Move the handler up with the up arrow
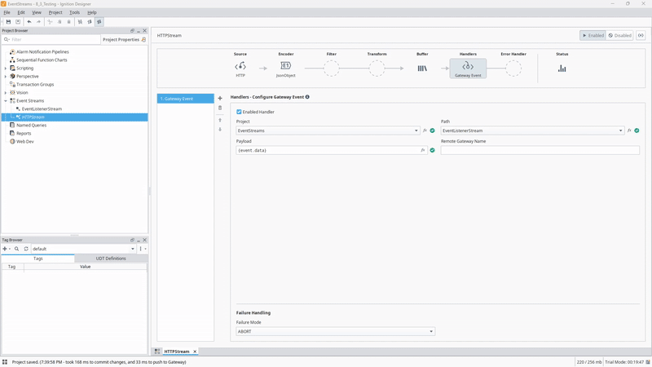 point(220,120)
